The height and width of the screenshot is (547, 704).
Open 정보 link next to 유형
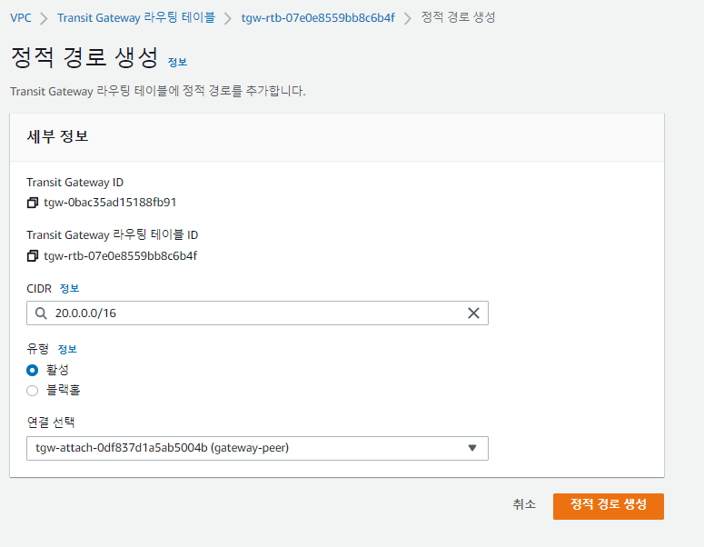(67, 349)
